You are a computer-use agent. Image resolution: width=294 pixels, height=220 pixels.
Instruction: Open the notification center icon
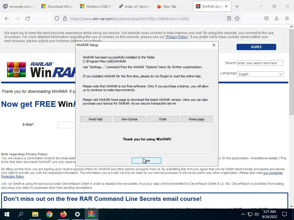[285, 214]
